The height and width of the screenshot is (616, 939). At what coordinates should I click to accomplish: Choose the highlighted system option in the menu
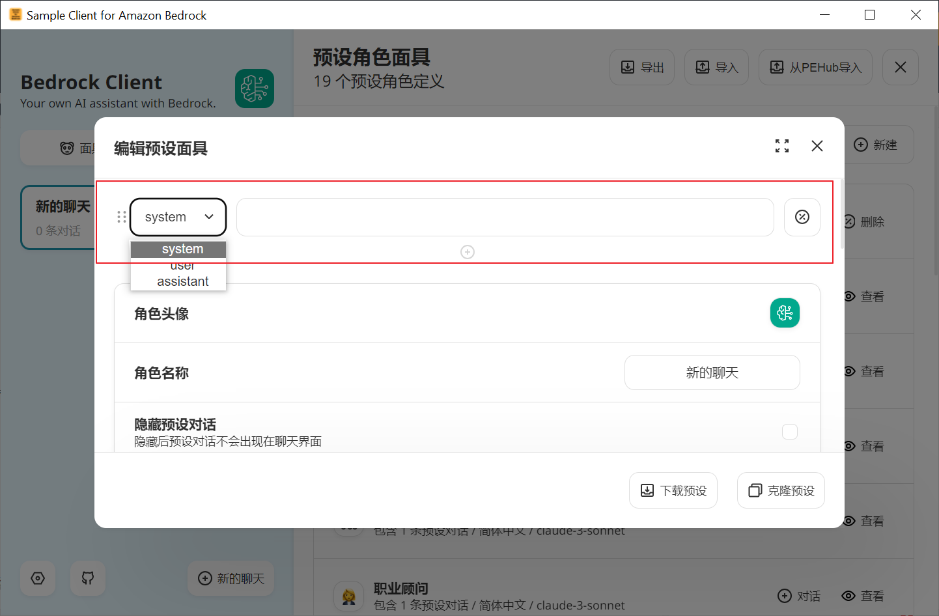182,249
